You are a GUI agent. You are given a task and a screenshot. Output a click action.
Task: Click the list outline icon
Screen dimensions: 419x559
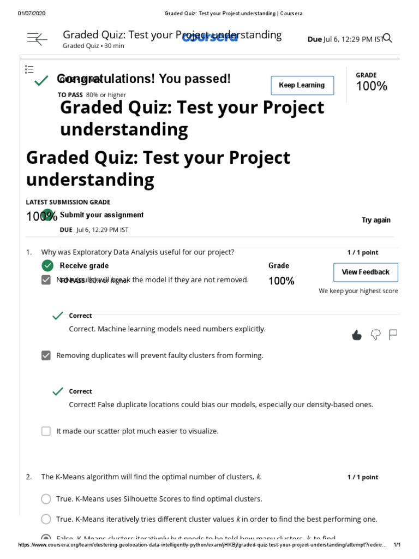(x=29, y=69)
